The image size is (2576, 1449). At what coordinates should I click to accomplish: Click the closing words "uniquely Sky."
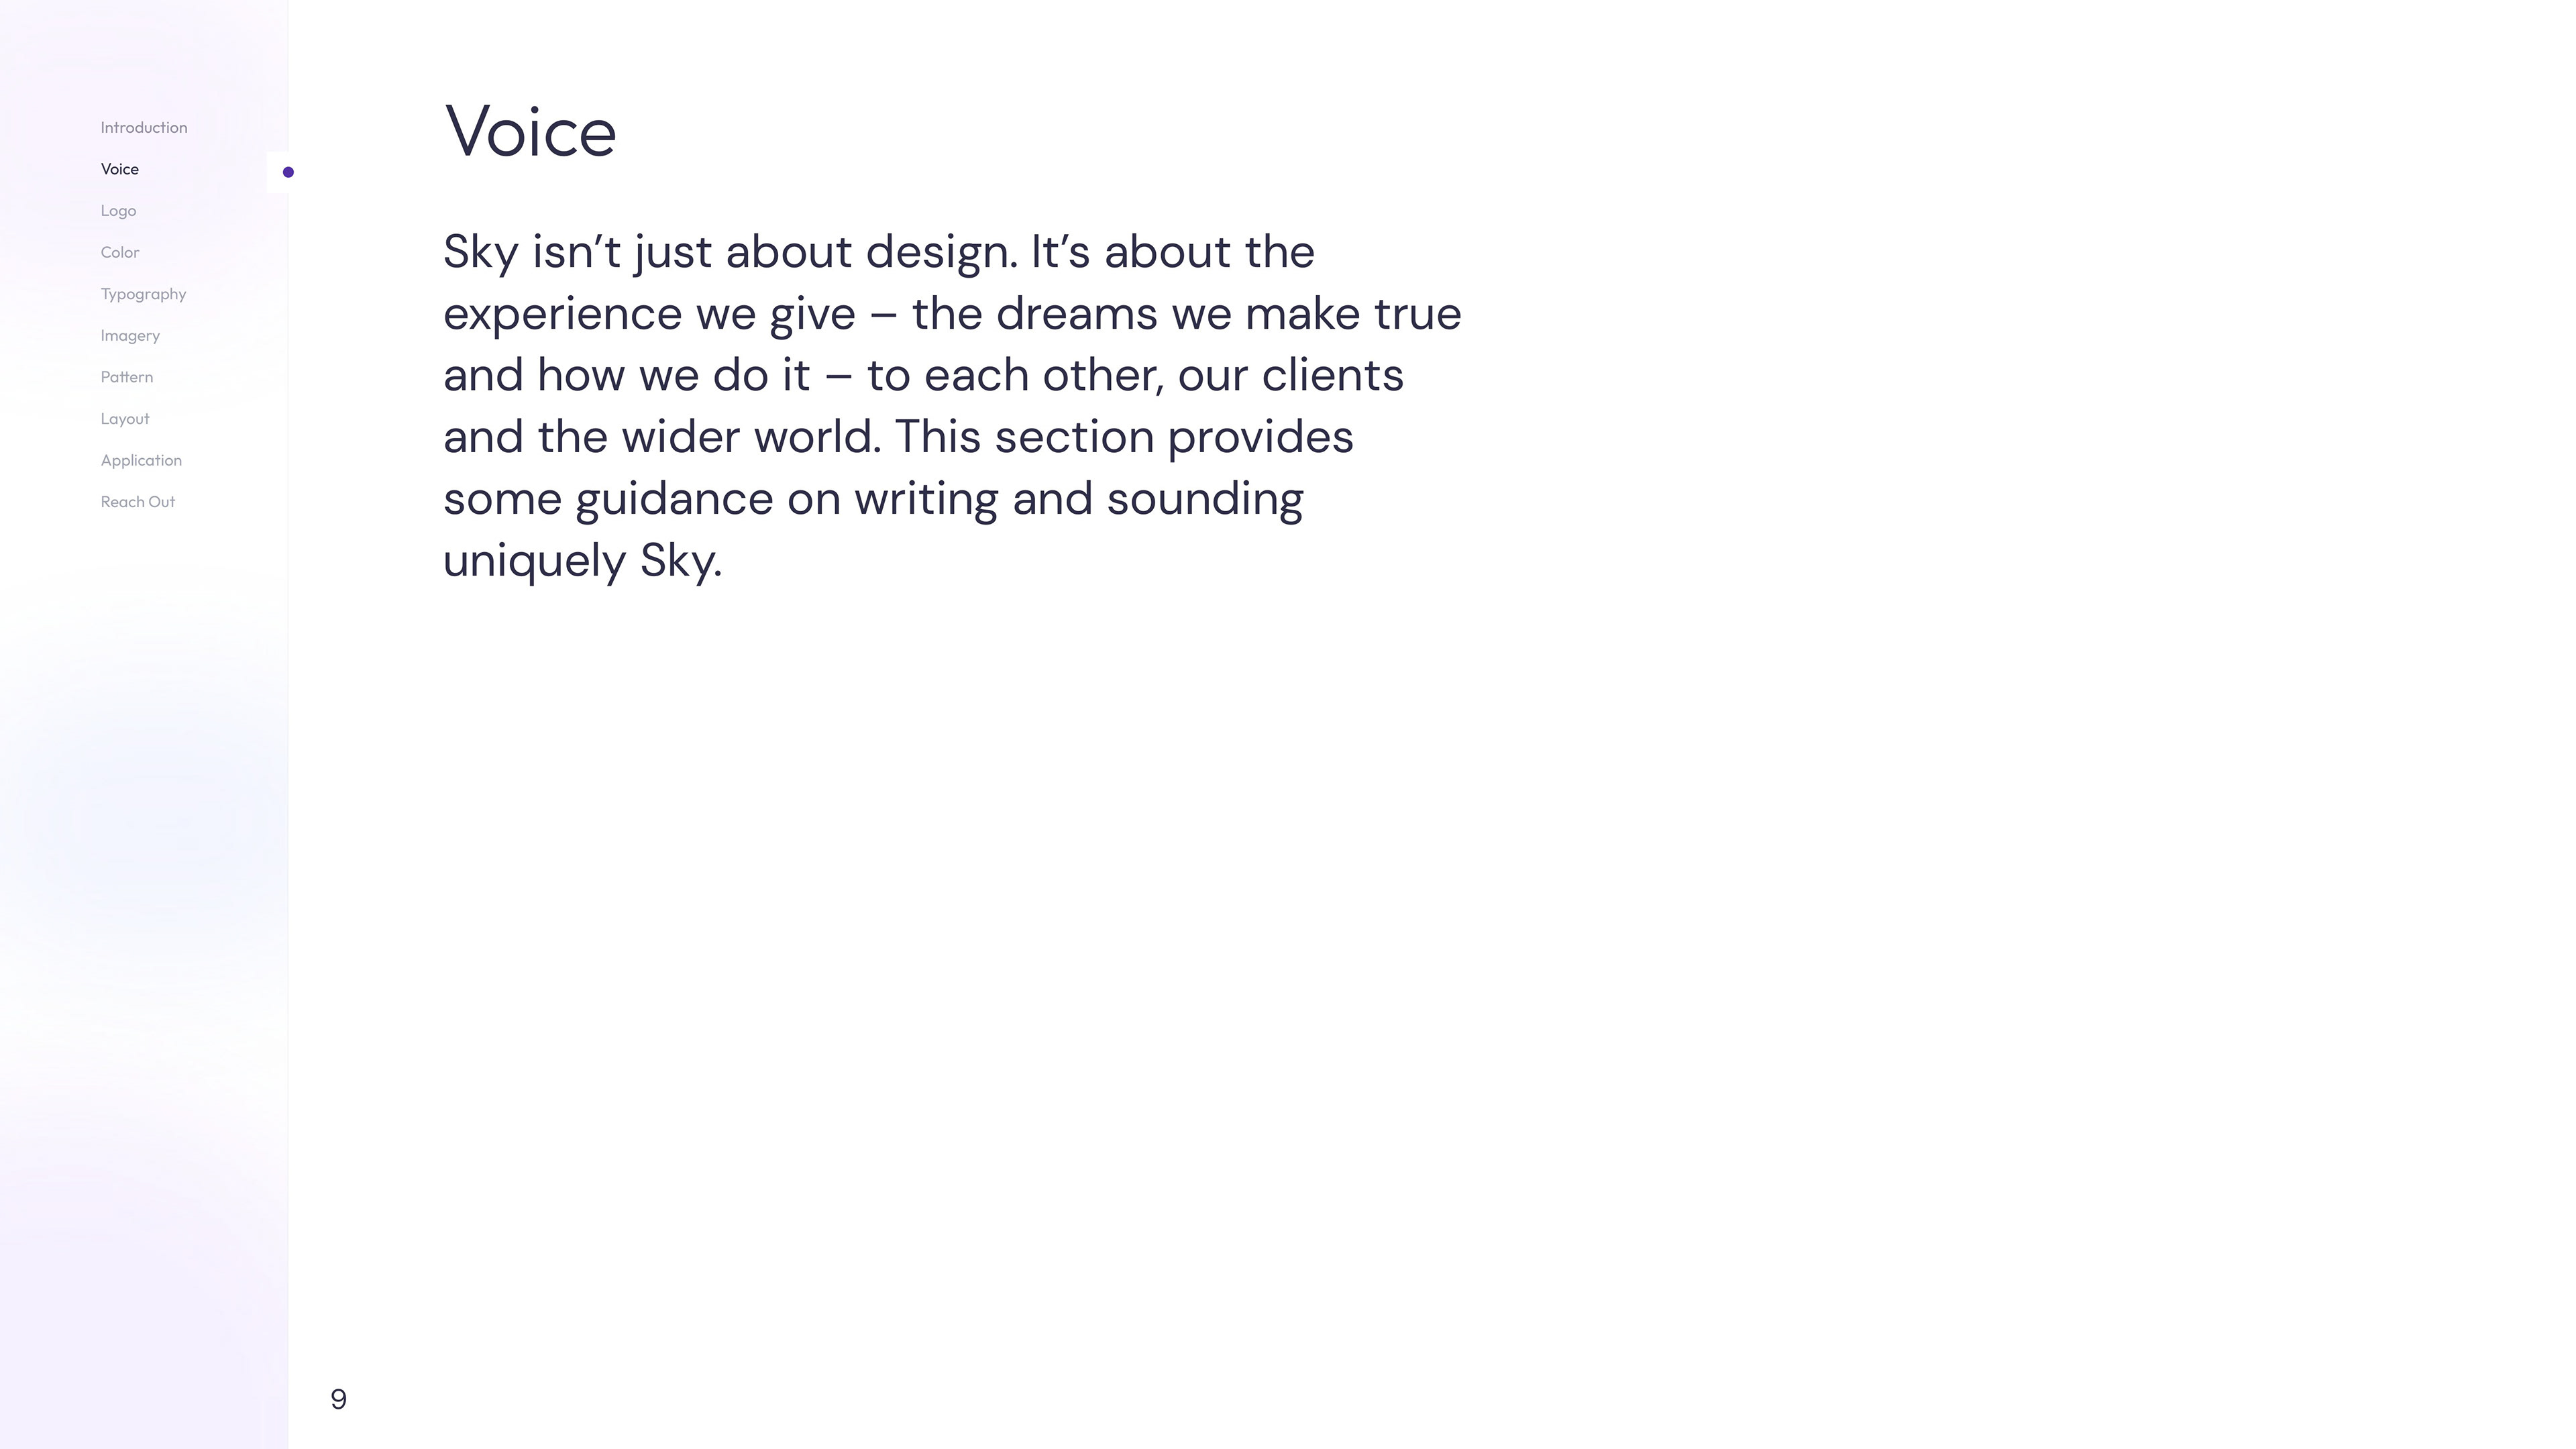(582, 561)
